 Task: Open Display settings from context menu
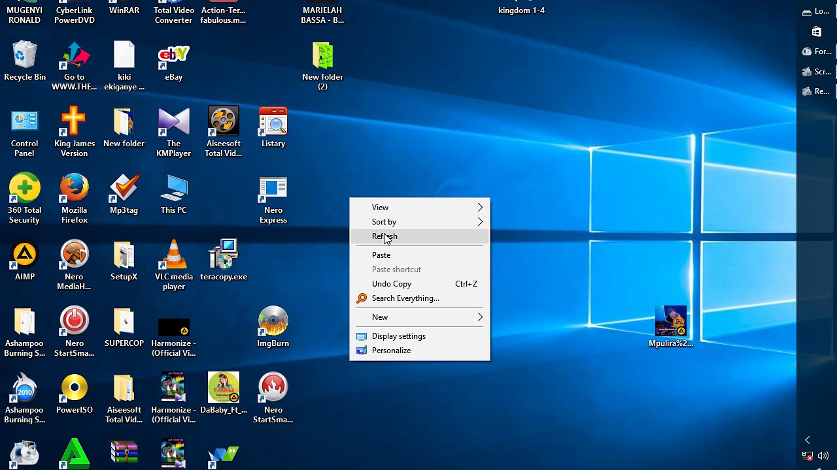click(420, 336)
